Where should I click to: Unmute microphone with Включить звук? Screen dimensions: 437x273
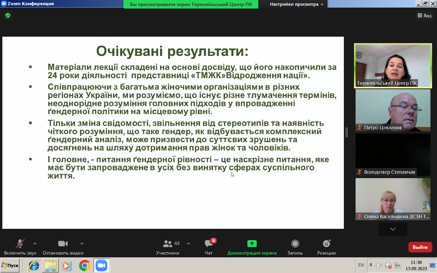pyautogui.click(x=20, y=247)
